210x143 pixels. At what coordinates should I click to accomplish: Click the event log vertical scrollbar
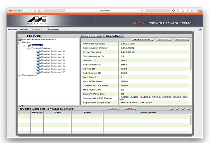pyautogui.click(x=191, y=120)
